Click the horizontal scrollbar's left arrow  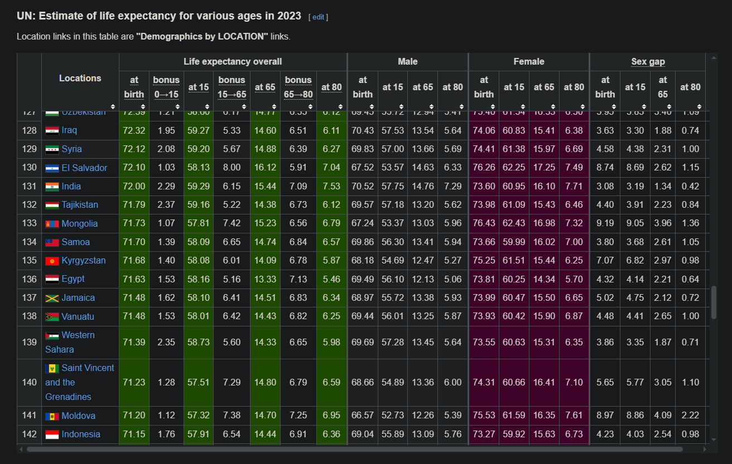click(21, 449)
